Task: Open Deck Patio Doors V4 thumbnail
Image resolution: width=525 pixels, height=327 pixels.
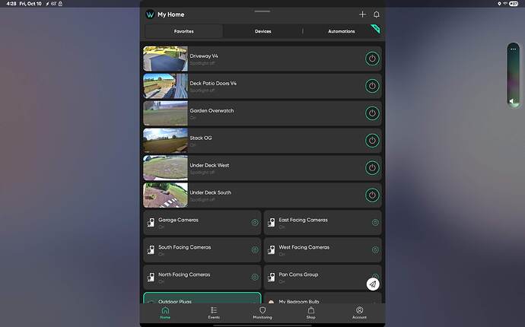Action: click(165, 86)
